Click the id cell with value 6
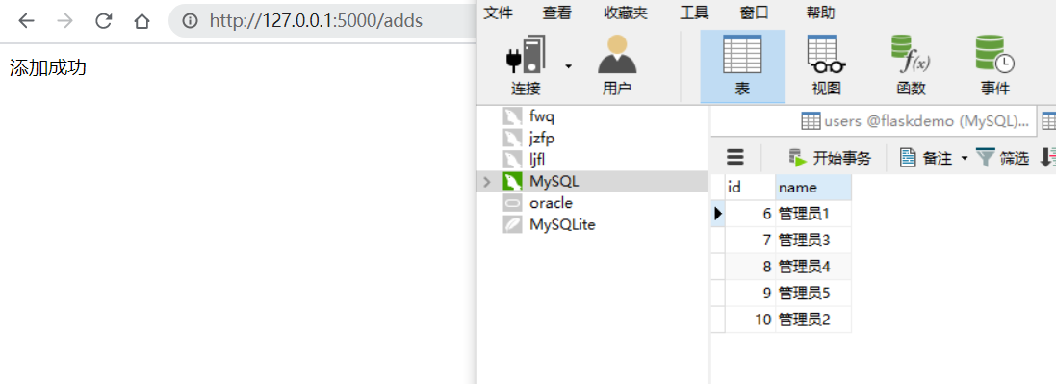The width and height of the screenshot is (1056, 384). click(x=751, y=214)
